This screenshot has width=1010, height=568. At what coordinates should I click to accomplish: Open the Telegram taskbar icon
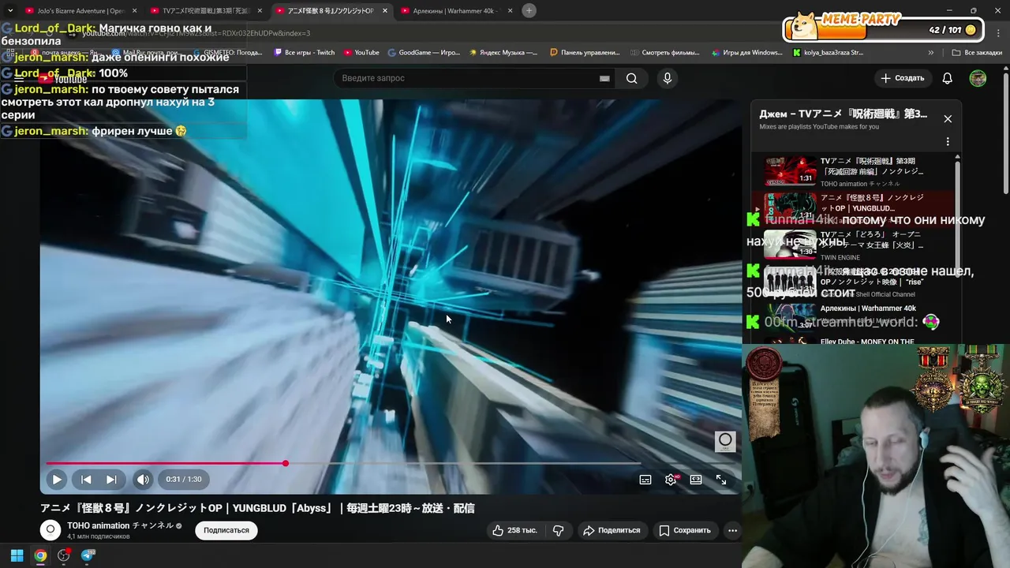click(88, 555)
